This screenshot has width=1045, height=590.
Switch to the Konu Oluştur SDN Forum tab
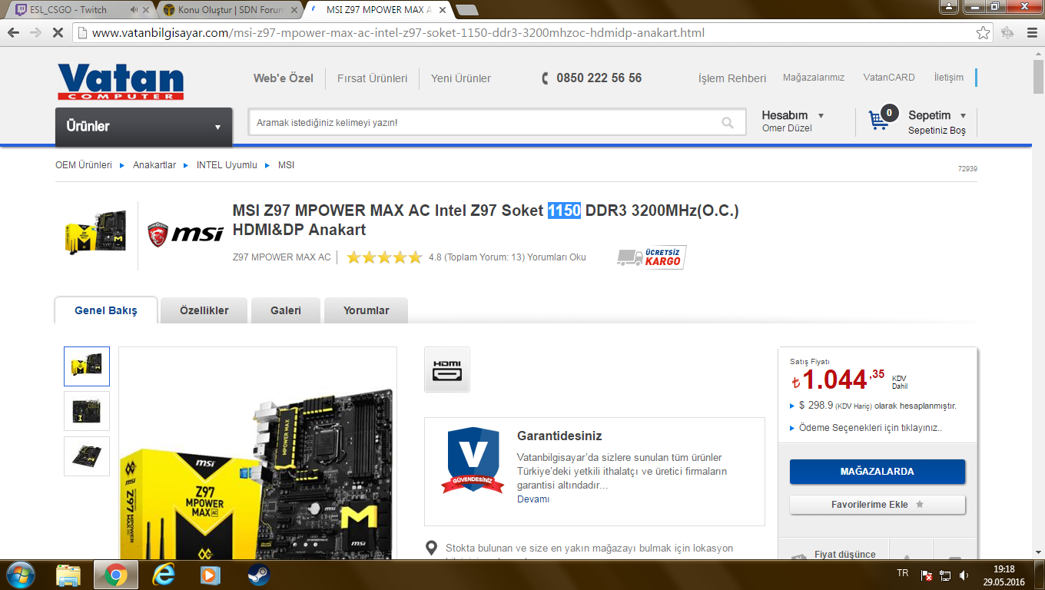[229, 10]
